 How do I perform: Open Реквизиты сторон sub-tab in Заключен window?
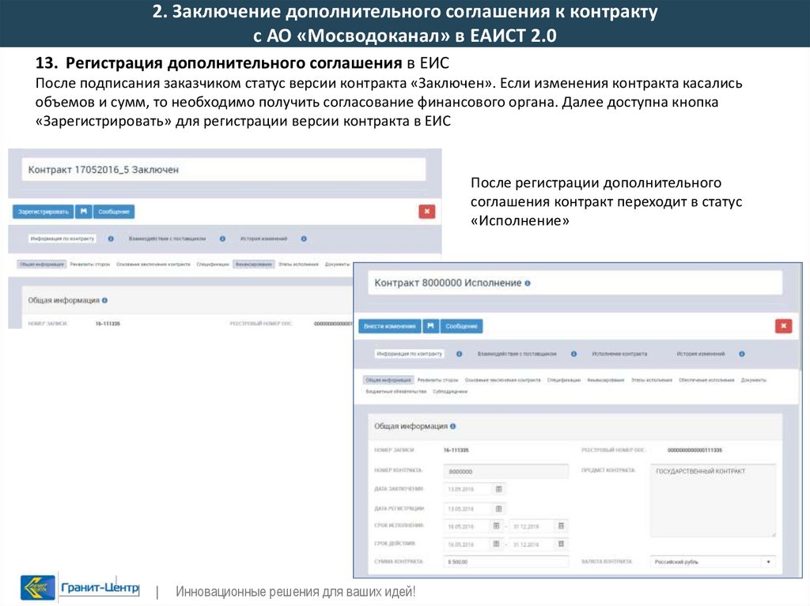[x=90, y=265]
